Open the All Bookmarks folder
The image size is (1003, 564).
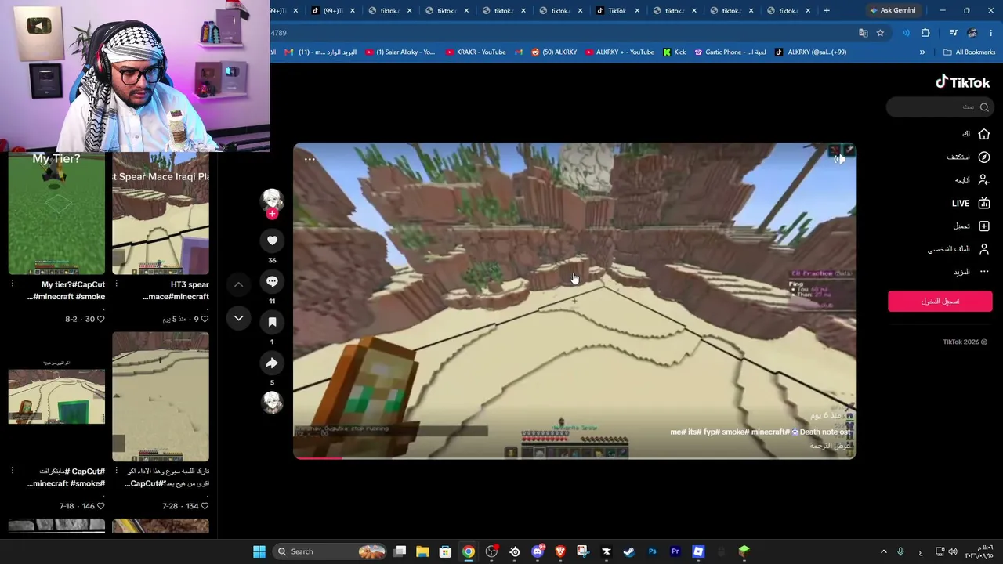coord(969,52)
